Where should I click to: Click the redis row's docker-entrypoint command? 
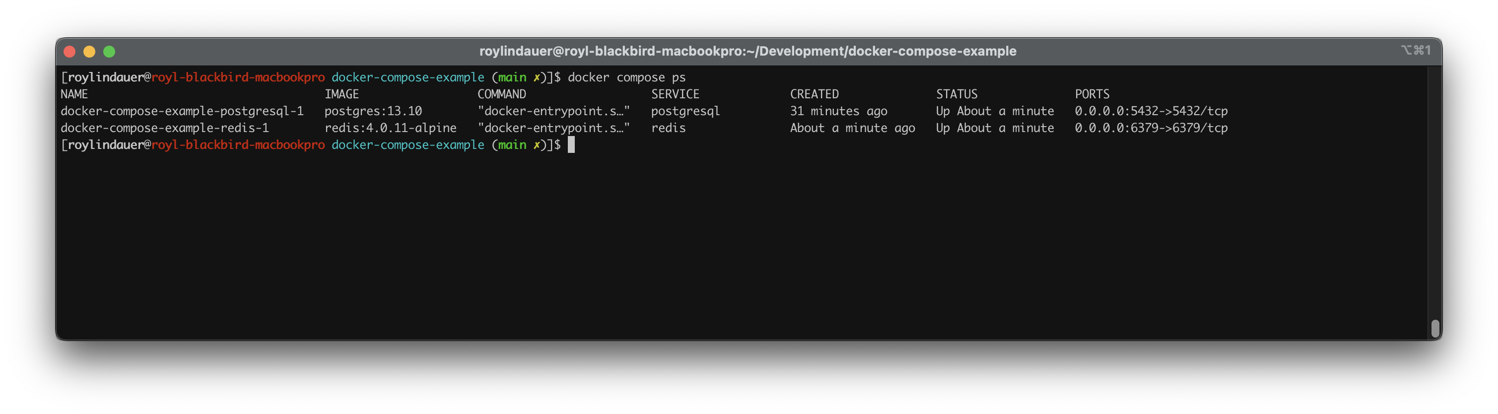pyautogui.click(x=553, y=128)
